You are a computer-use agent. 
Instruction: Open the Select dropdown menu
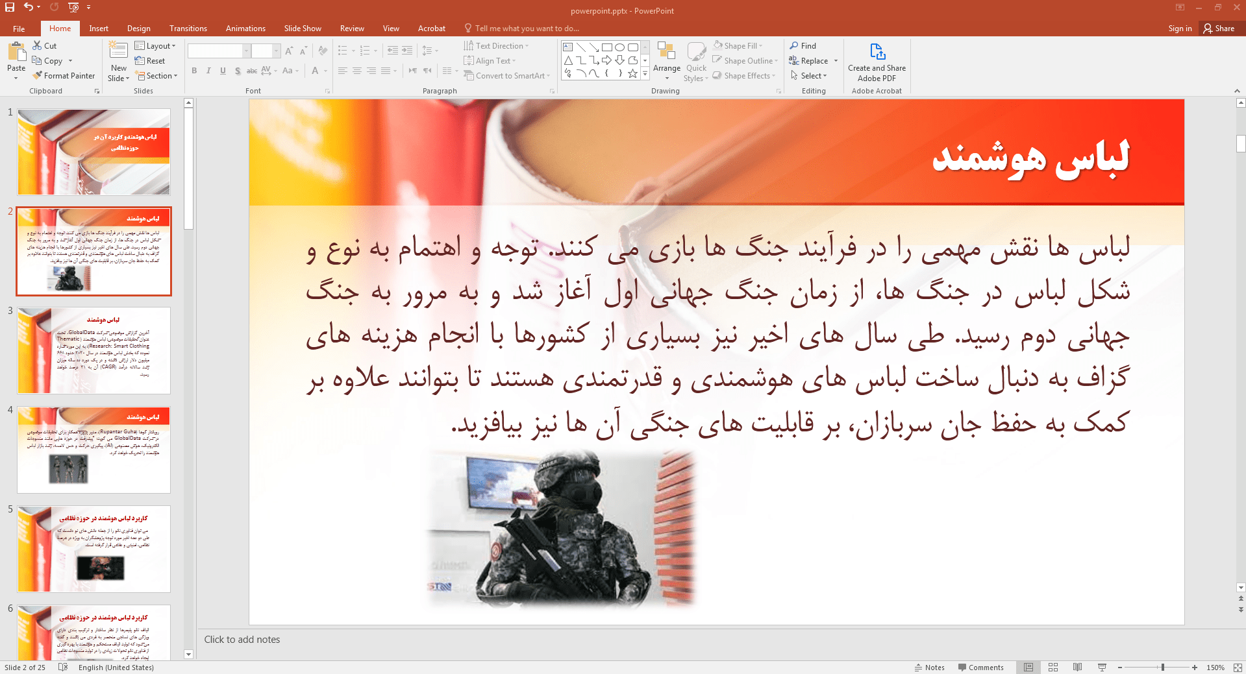click(809, 76)
